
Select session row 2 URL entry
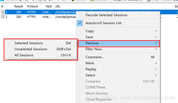[x=65, y=17]
